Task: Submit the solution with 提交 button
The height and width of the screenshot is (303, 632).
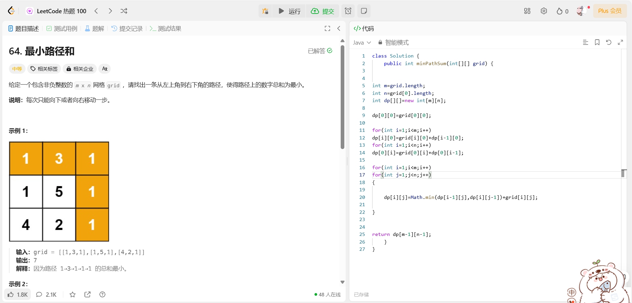Action: (322, 11)
